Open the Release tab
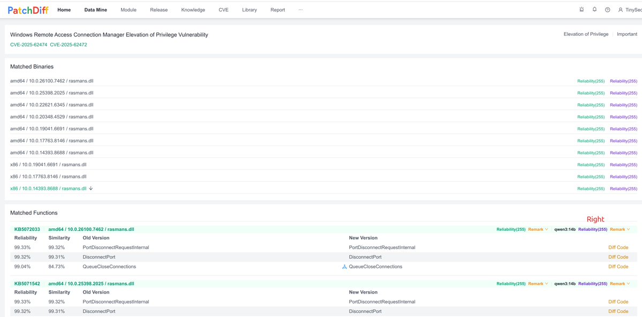Screen dimensions: 642x317 coord(159,10)
